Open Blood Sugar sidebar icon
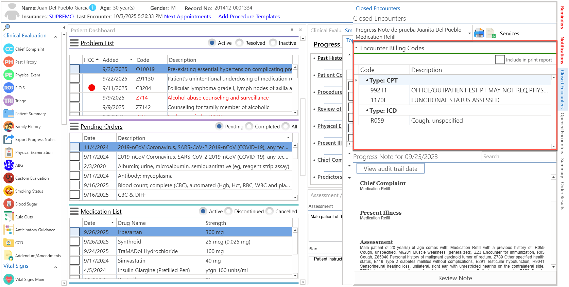This screenshot has height=287, width=569. [9, 204]
